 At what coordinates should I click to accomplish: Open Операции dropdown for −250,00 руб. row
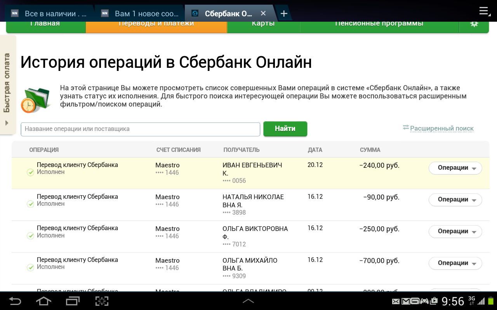coord(455,231)
